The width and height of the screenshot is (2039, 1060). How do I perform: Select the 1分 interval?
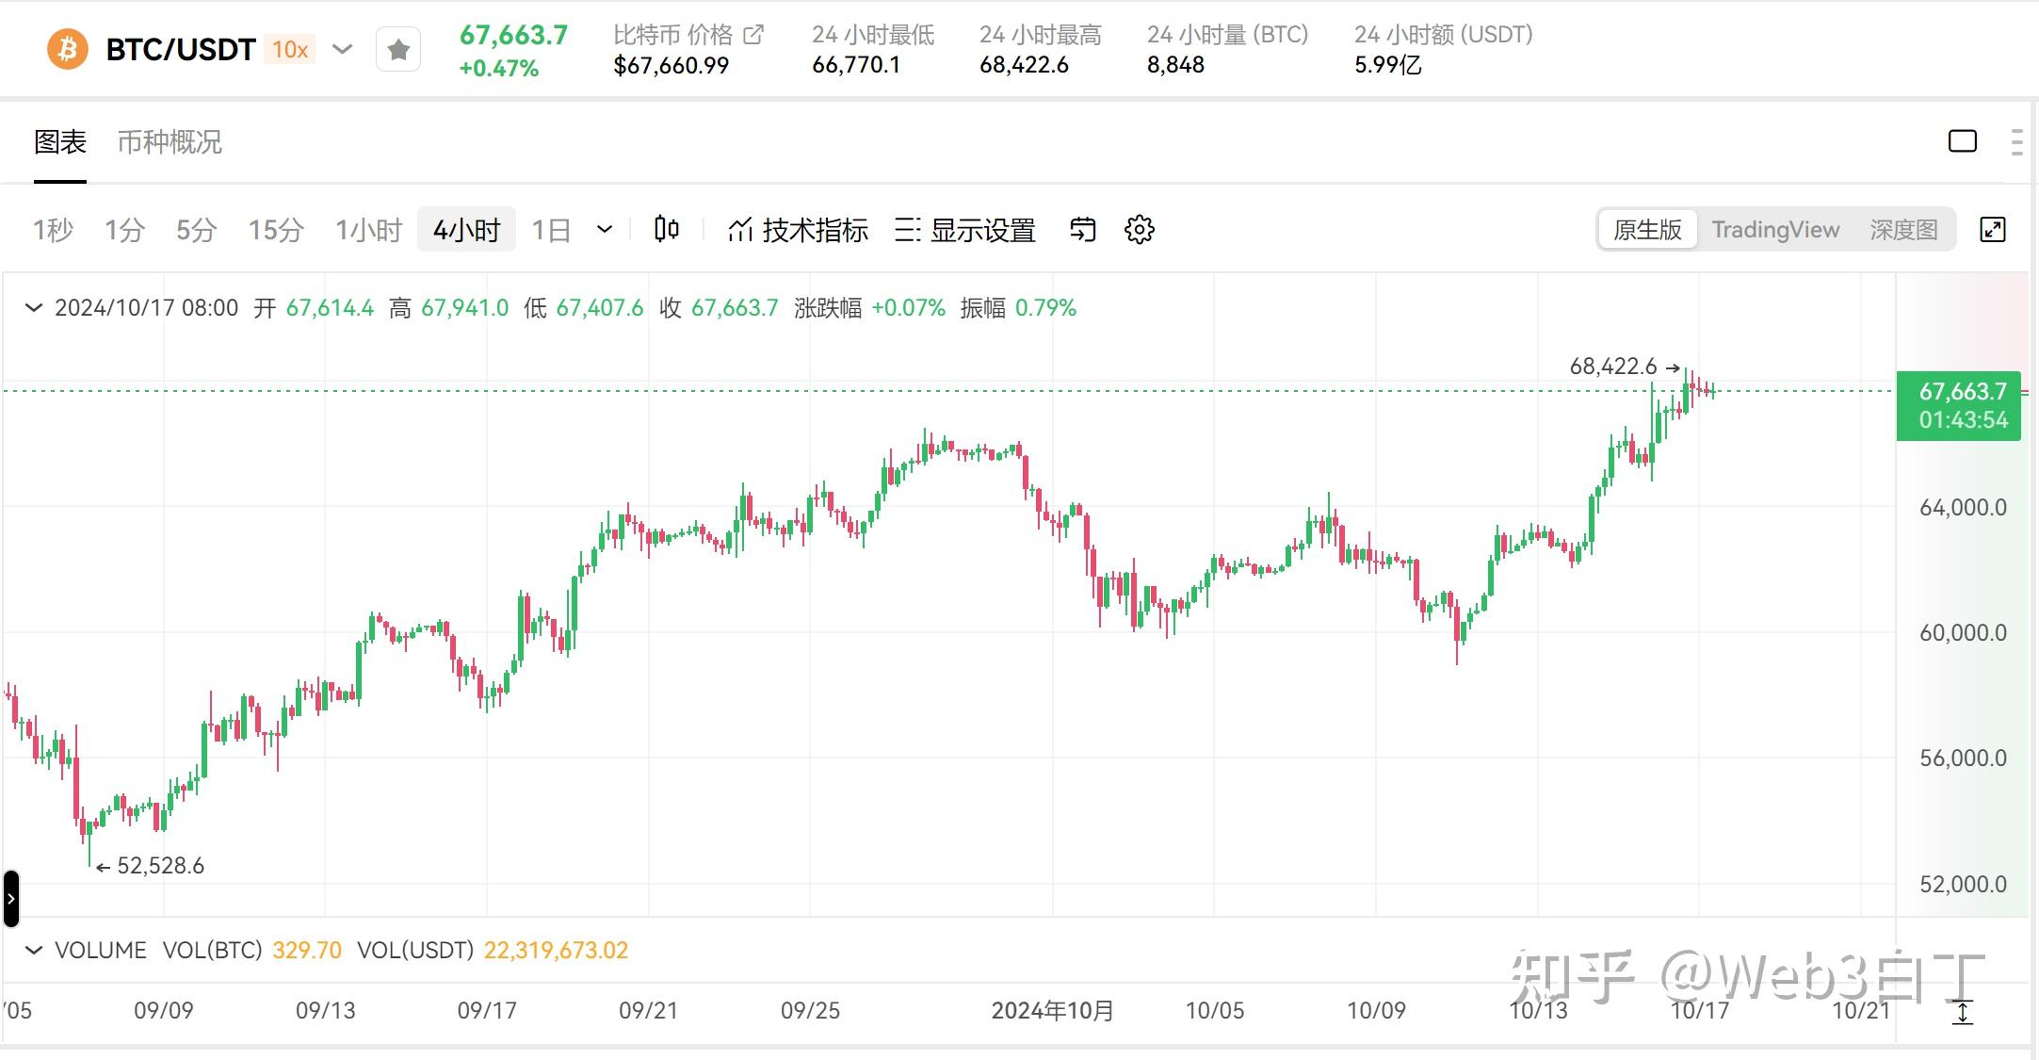click(124, 230)
